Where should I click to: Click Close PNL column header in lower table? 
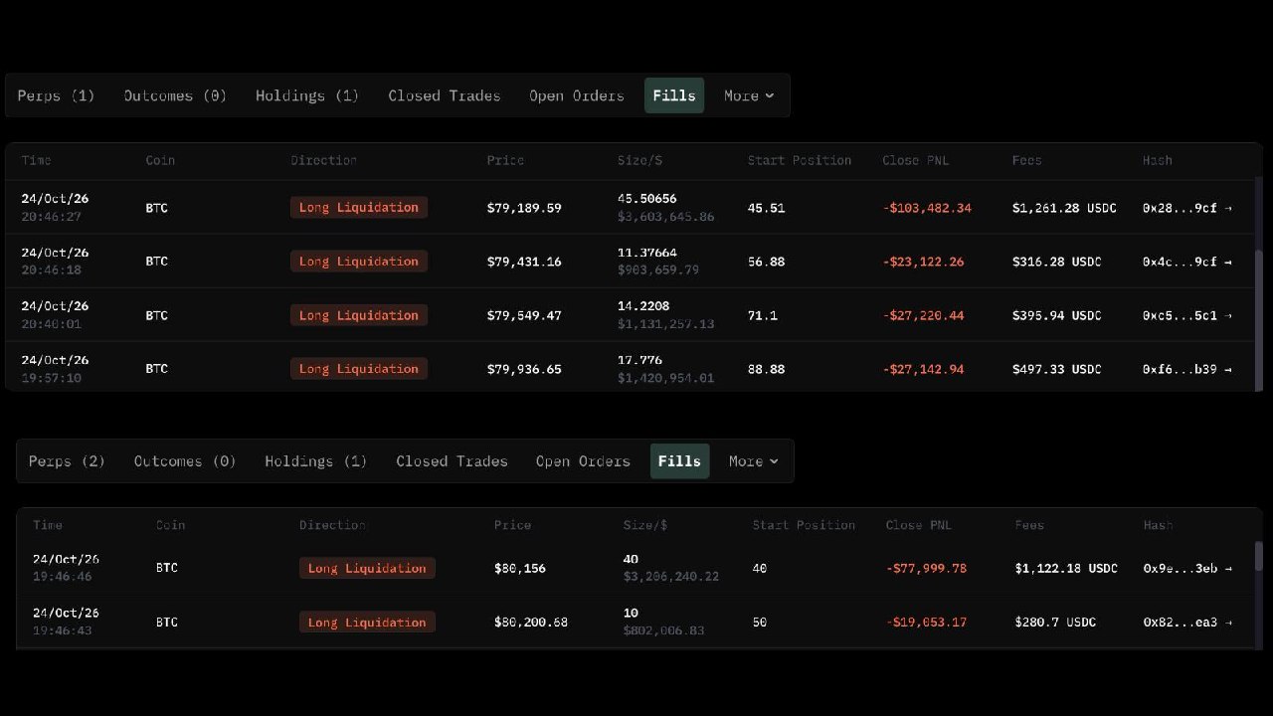pyautogui.click(x=918, y=525)
